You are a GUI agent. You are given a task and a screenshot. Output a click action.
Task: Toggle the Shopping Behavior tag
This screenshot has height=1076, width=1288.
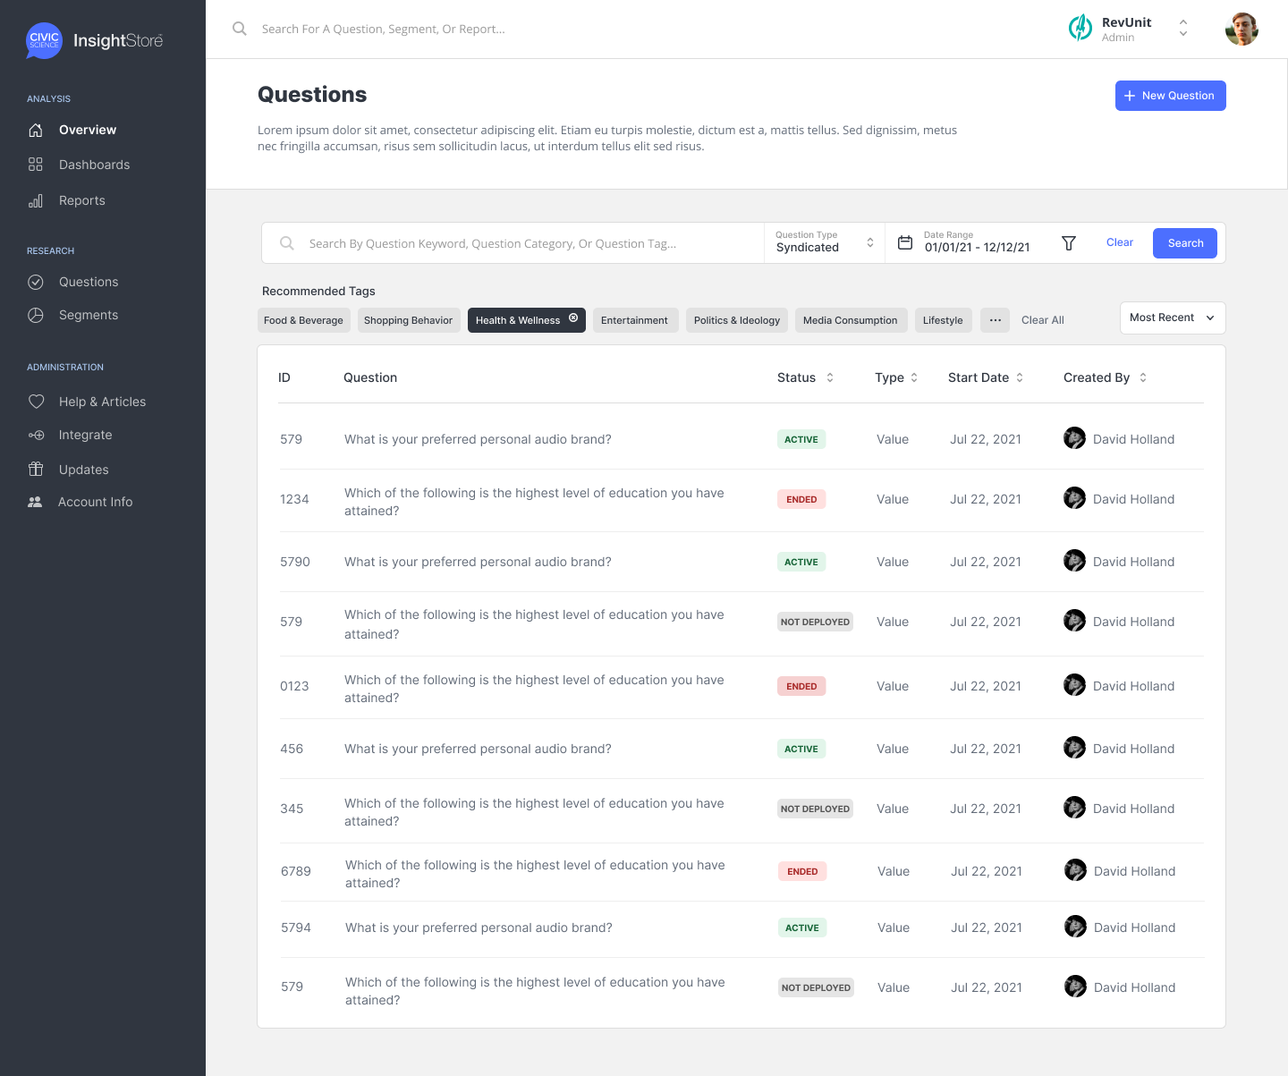[x=409, y=320]
